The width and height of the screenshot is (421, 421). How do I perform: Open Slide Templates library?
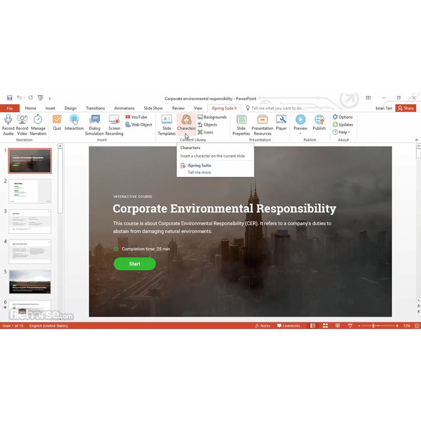(x=167, y=120)
